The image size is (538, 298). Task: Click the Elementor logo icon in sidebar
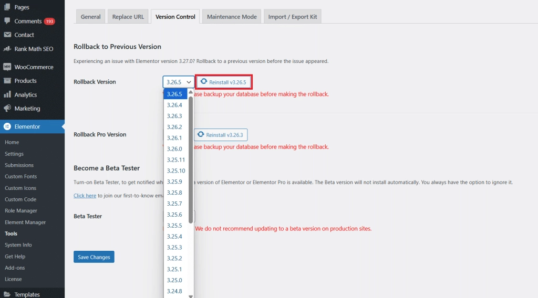click(7, 126)
